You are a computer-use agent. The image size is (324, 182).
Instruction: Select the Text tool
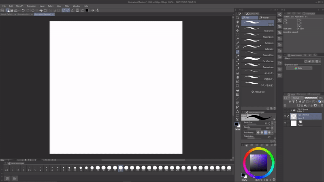238,112
